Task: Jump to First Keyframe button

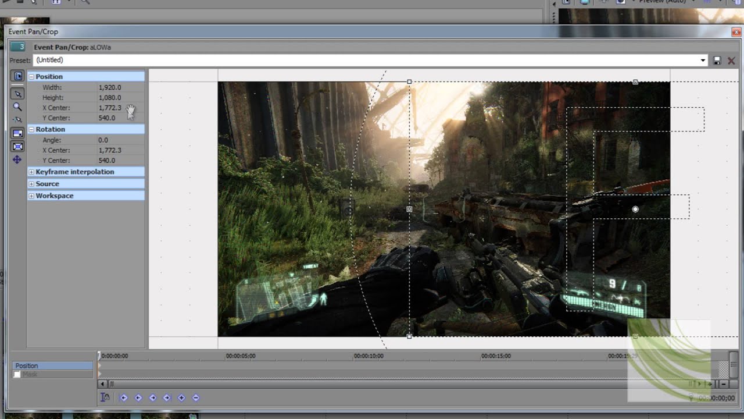Action: [x=124, y=397]
